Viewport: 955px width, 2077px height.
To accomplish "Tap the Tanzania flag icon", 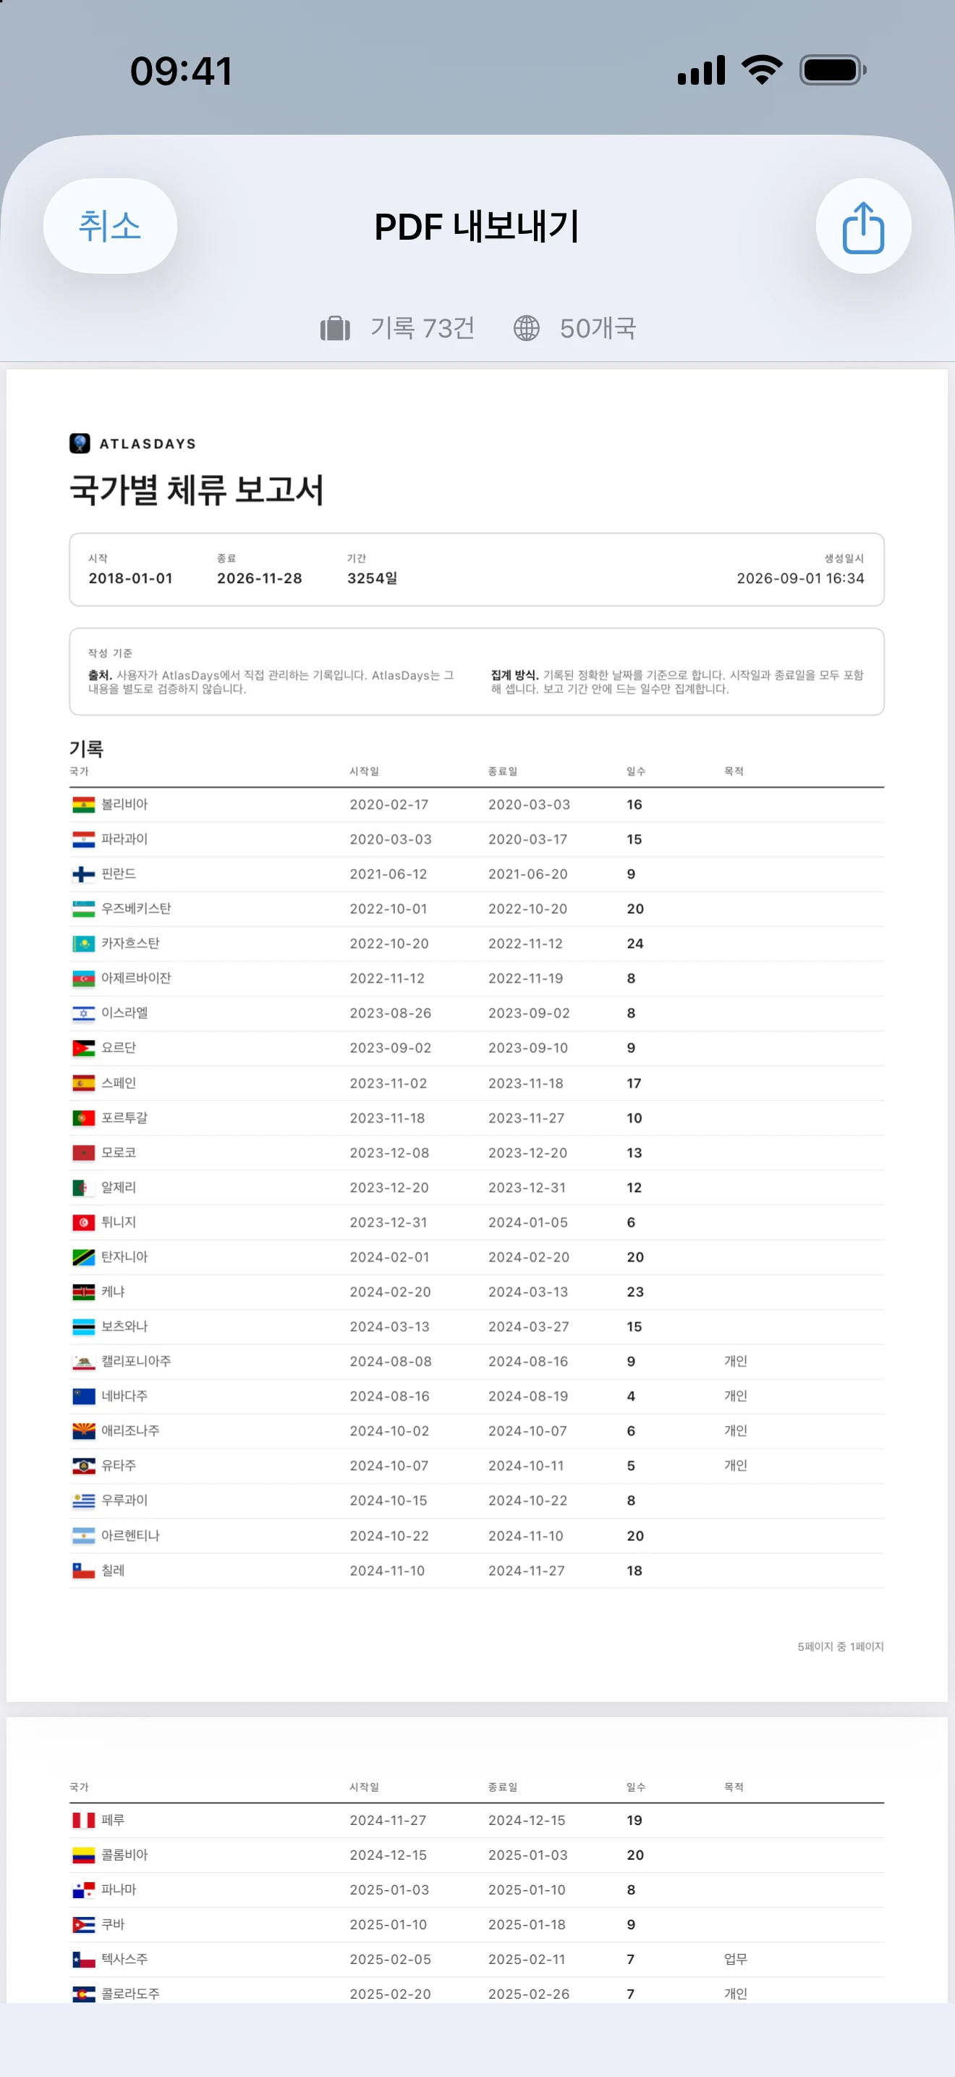I will [x=84, y=1257].
